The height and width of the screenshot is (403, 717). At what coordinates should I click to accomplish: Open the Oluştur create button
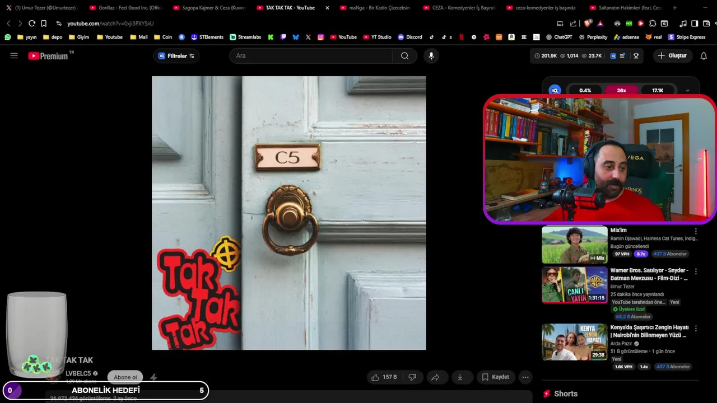[672, 56]
